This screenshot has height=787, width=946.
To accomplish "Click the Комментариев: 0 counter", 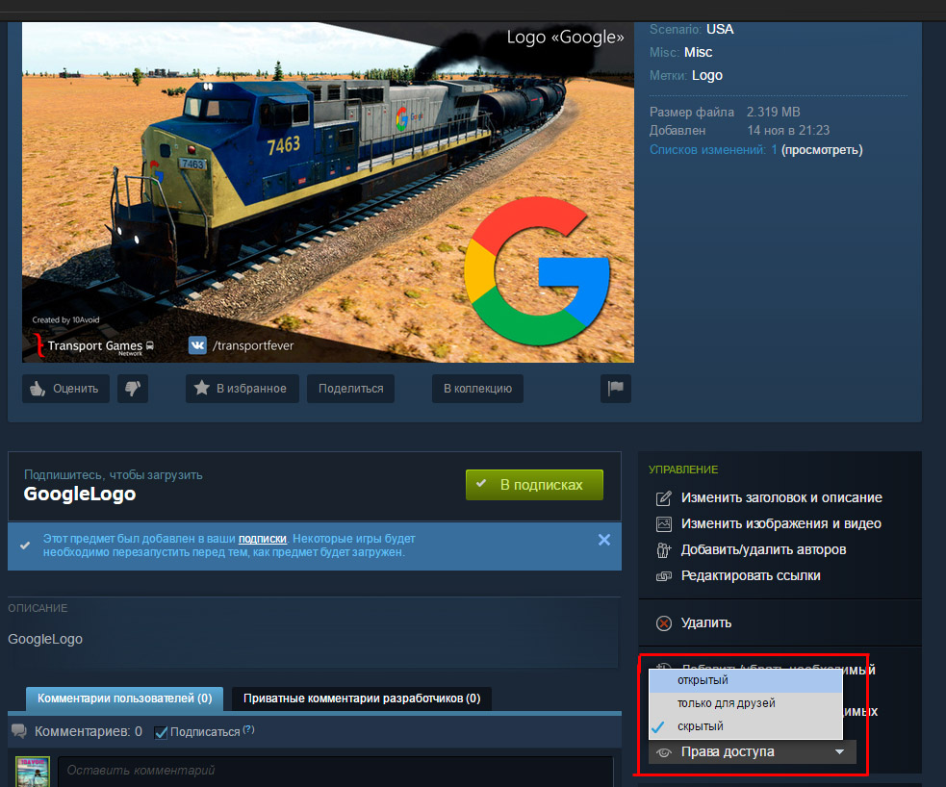I will pyautogui.click(x=89, y=731).
